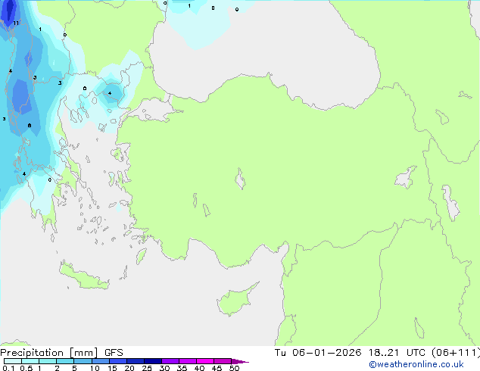Click the 10–15 mm legend color swatch
Image resolution: width=480 pixels, height=371 pixels.
101,361
